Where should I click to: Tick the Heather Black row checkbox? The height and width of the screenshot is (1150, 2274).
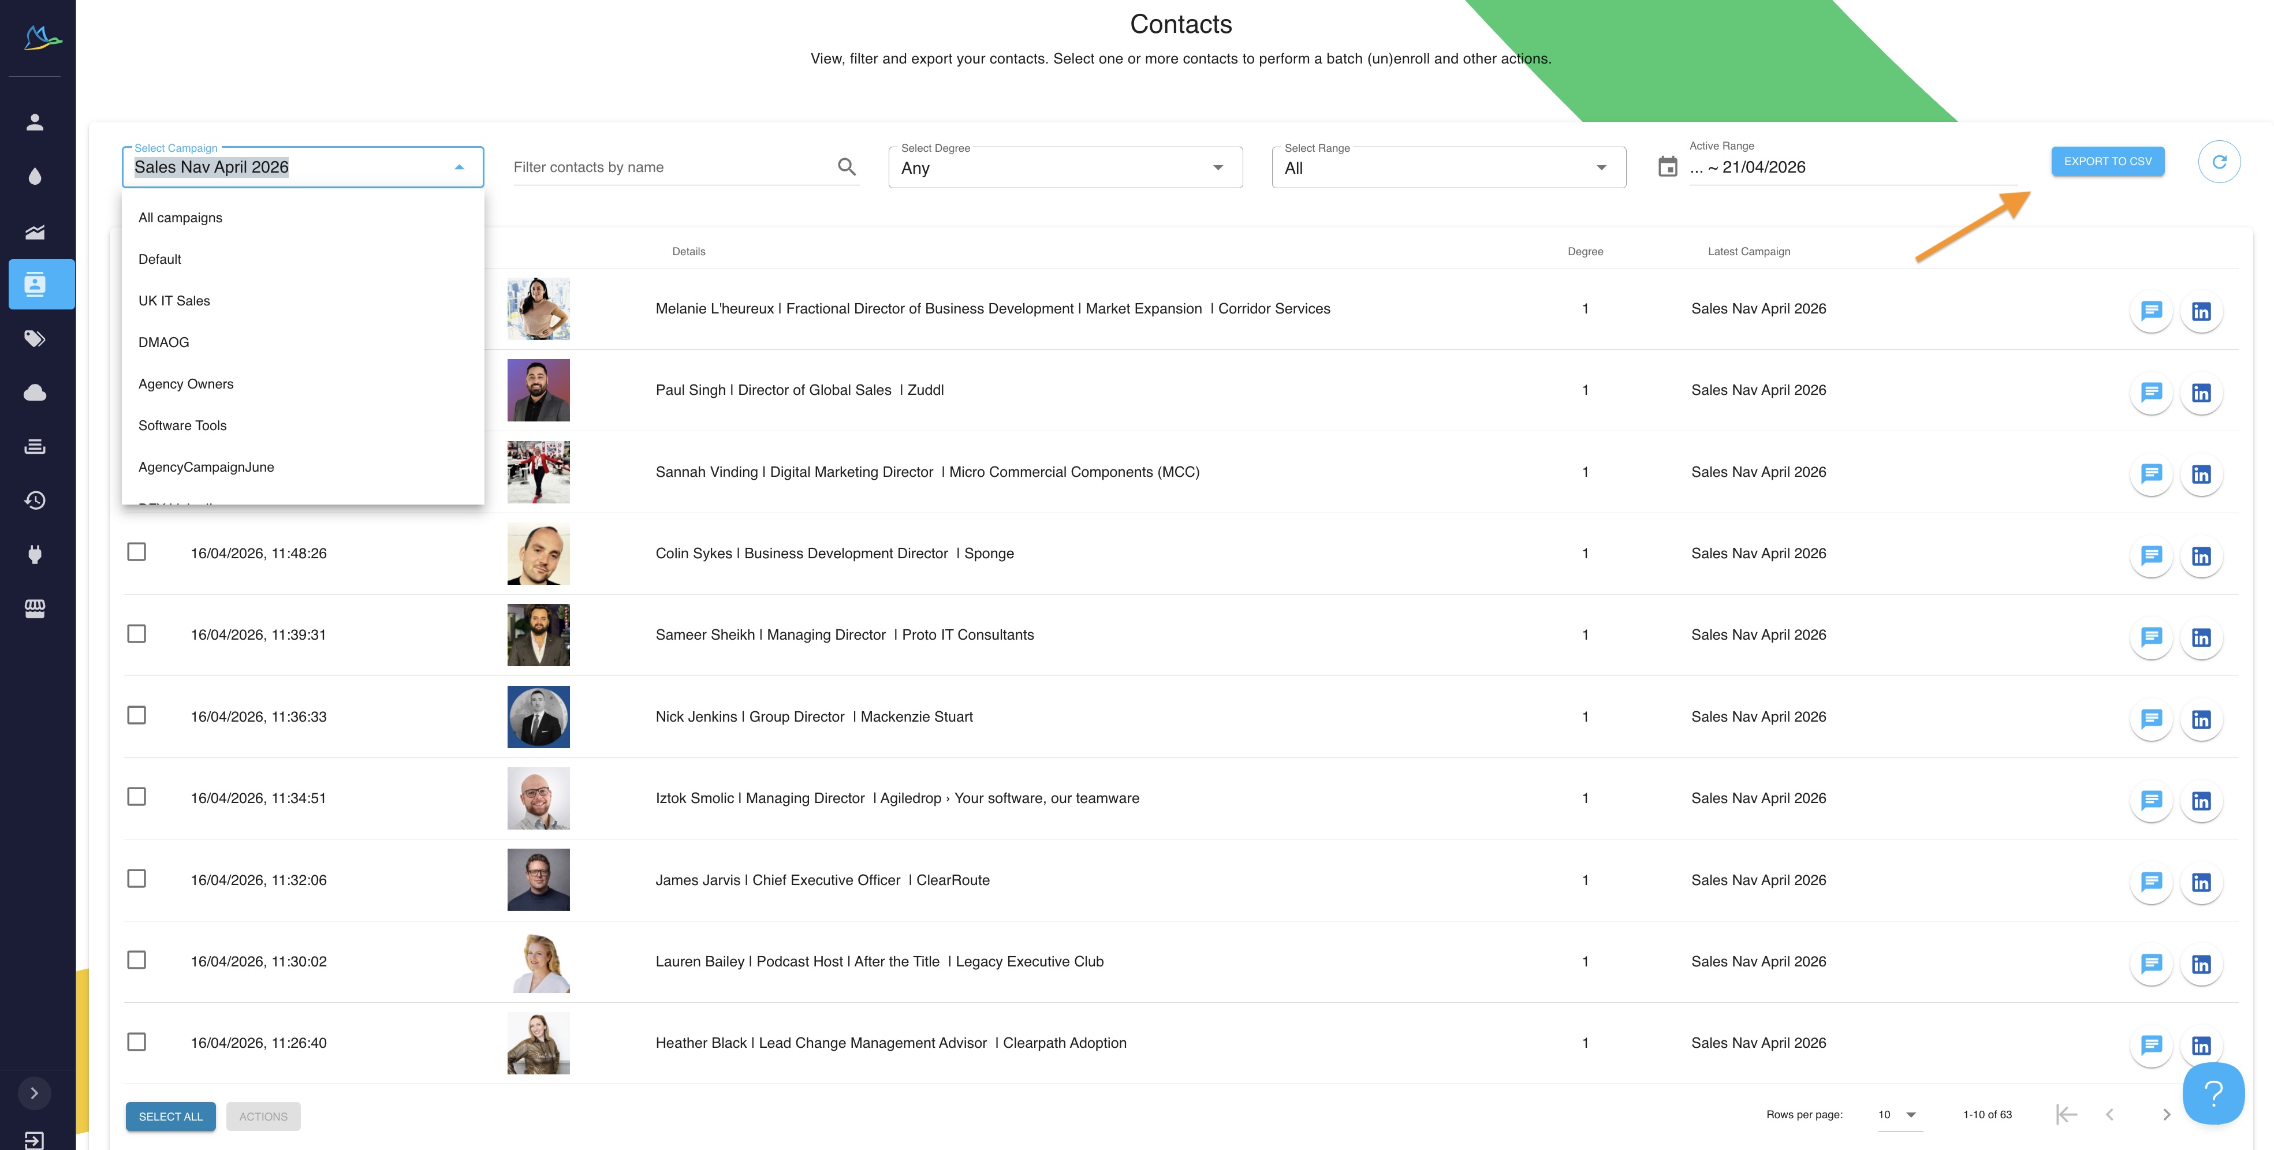(137, 1042)
